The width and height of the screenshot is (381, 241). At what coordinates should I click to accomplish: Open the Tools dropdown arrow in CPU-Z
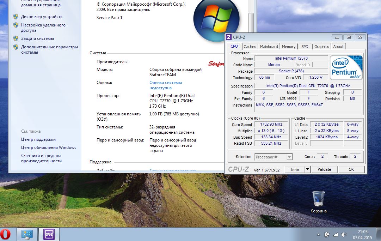click(x=307, y=169)
